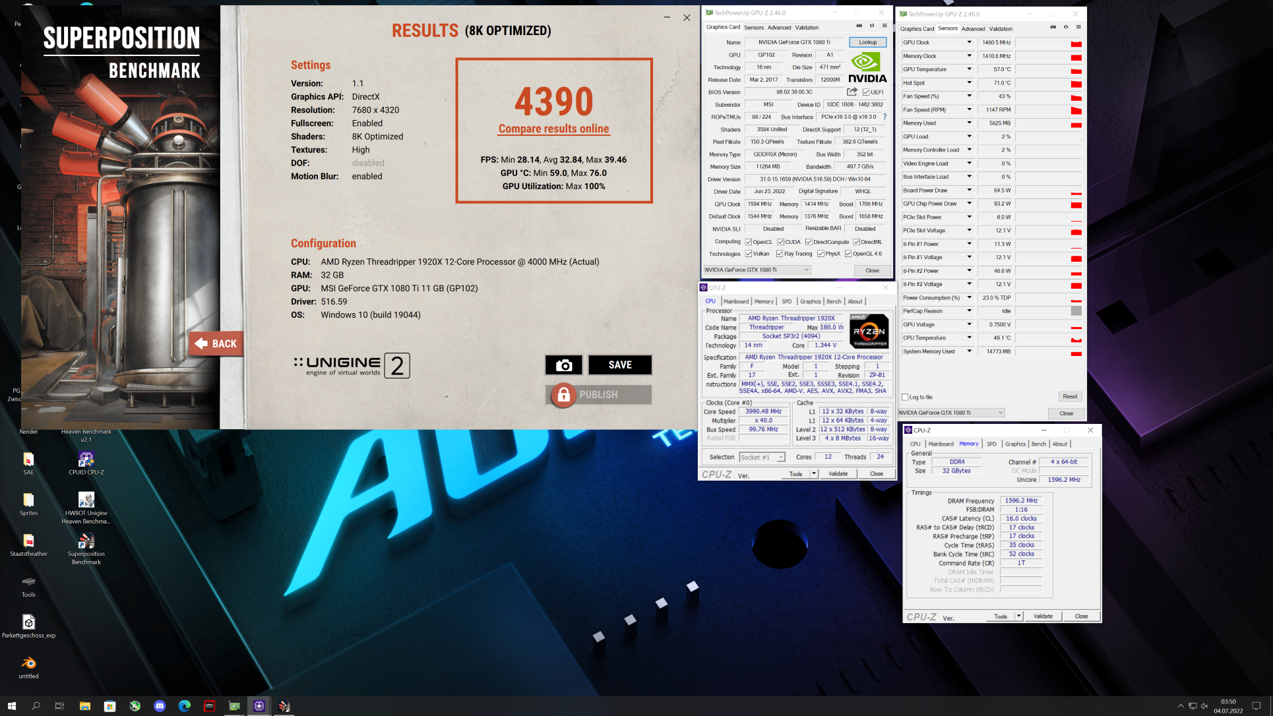This screenshot has width=1273, height=716.
Task: Click the PUBLISH button
Action: point(600,395)
